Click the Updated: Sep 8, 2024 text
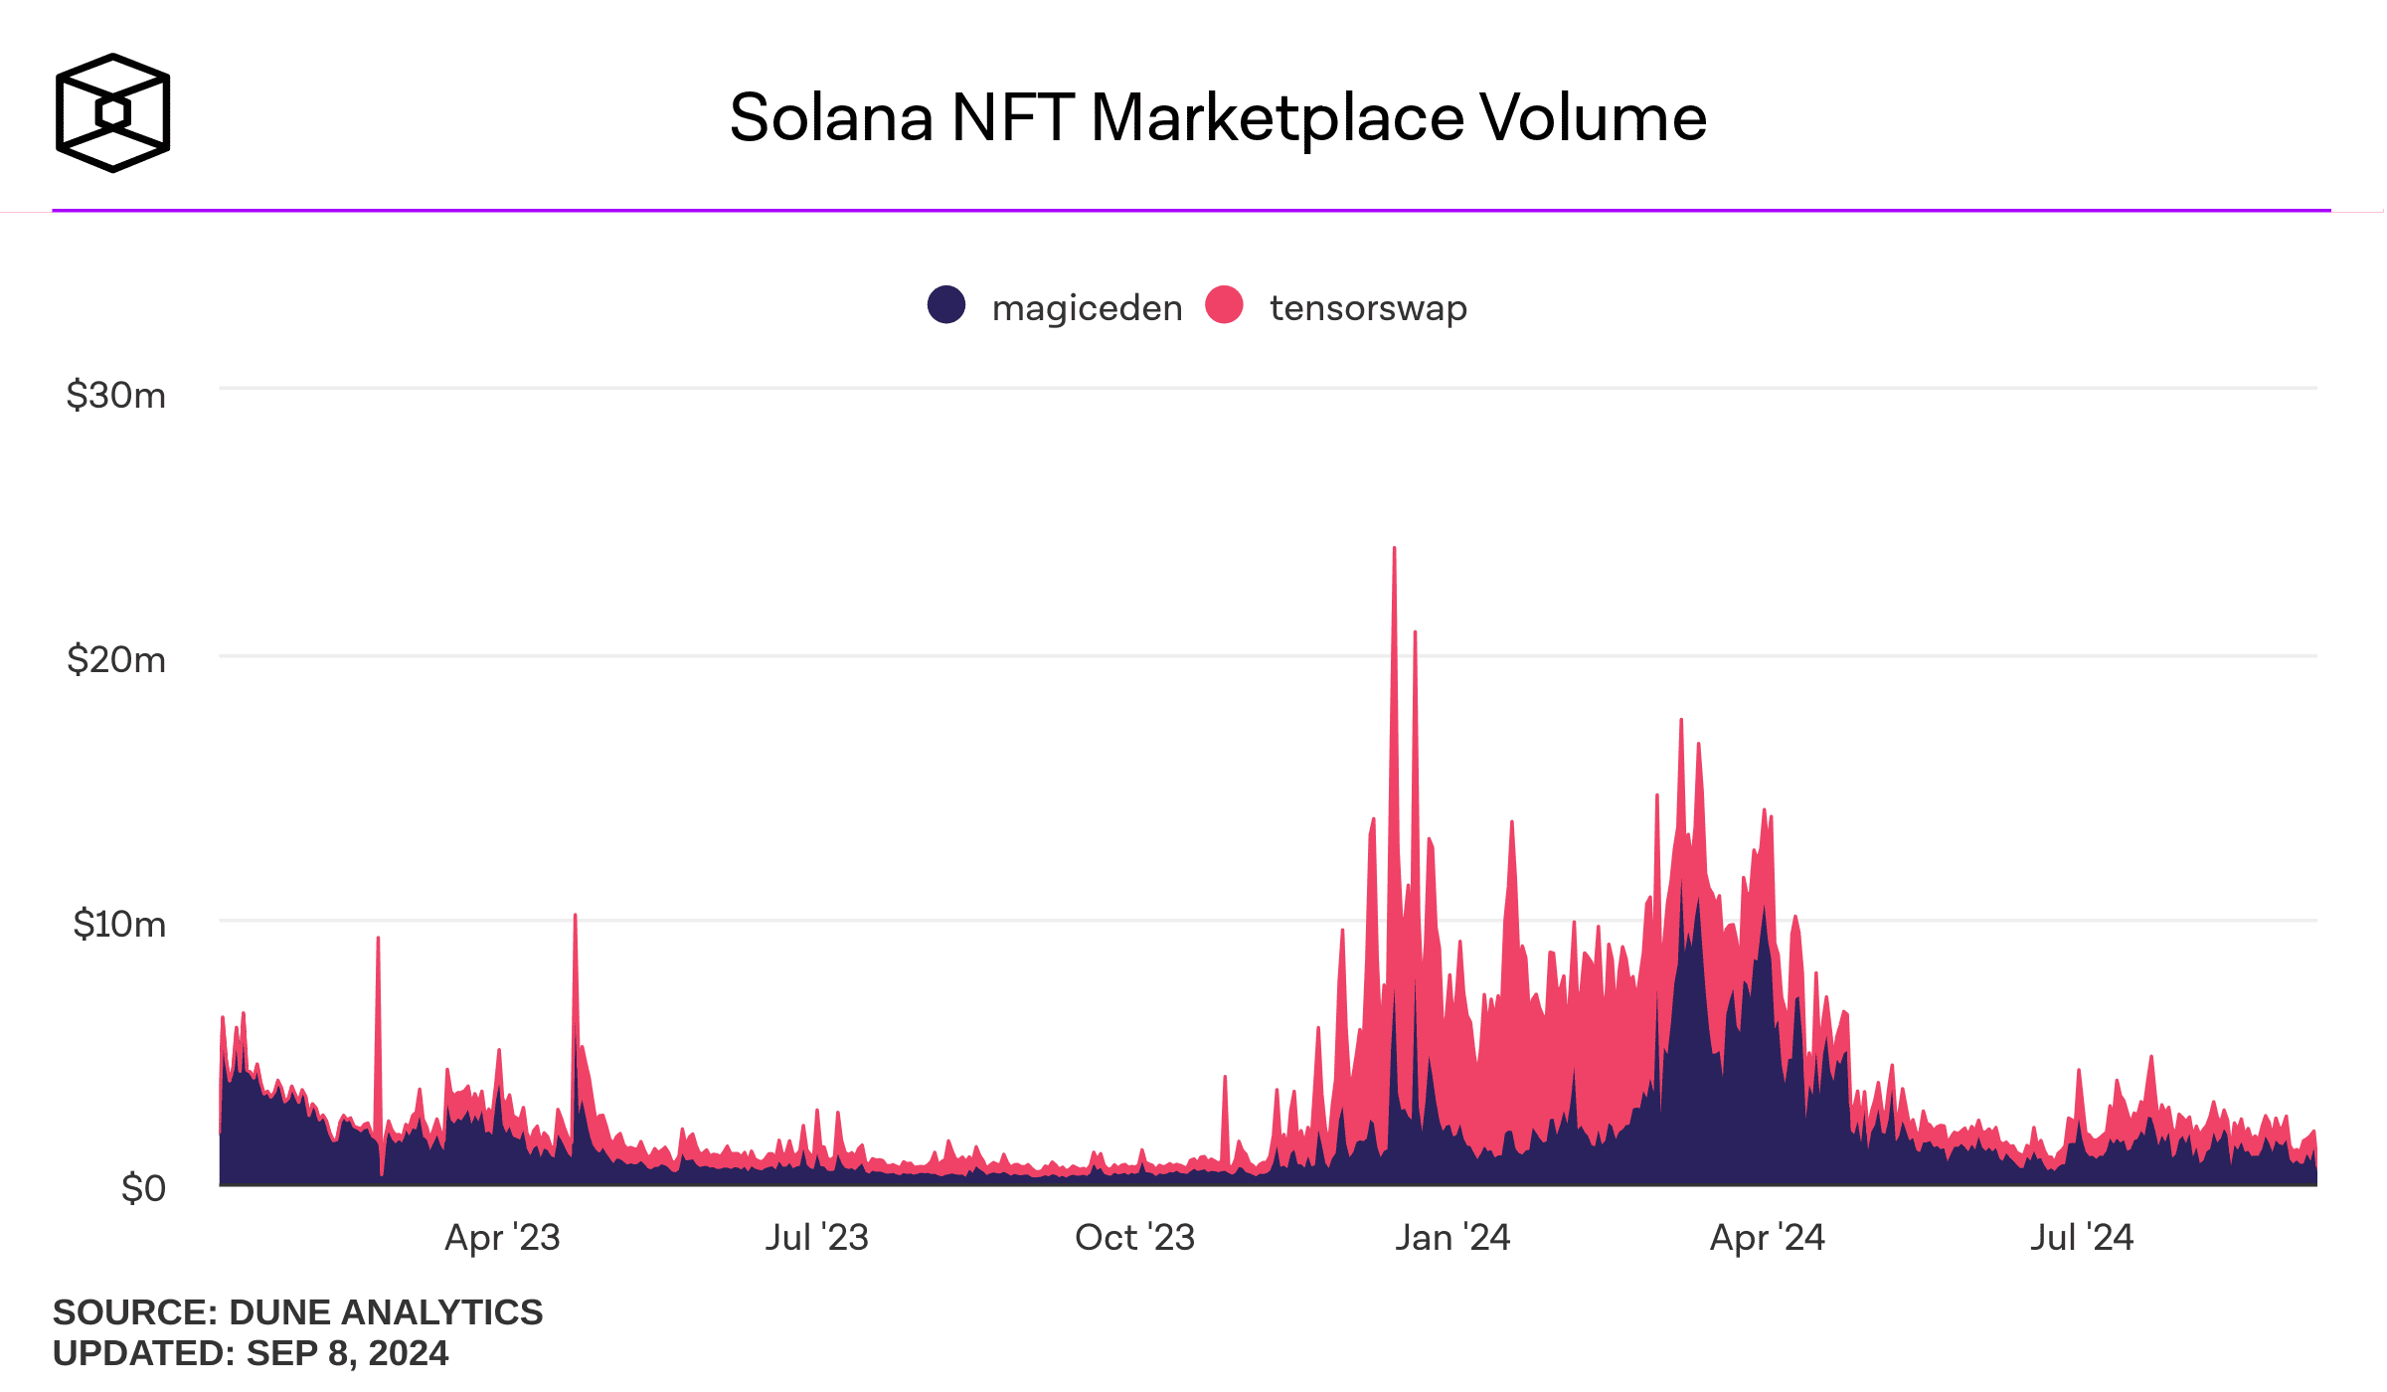The height and width of the screenshot is (1392, 2387). pos(250,1354)
